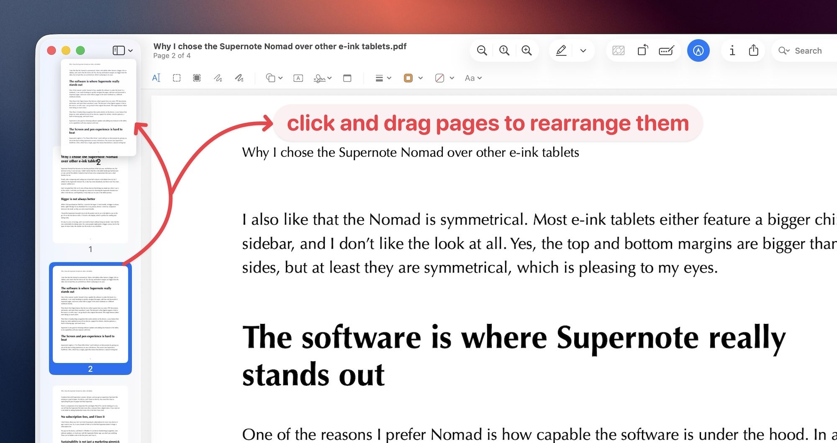Select the Redact tool
Screen dimensions: 837x443
(197, 78)
